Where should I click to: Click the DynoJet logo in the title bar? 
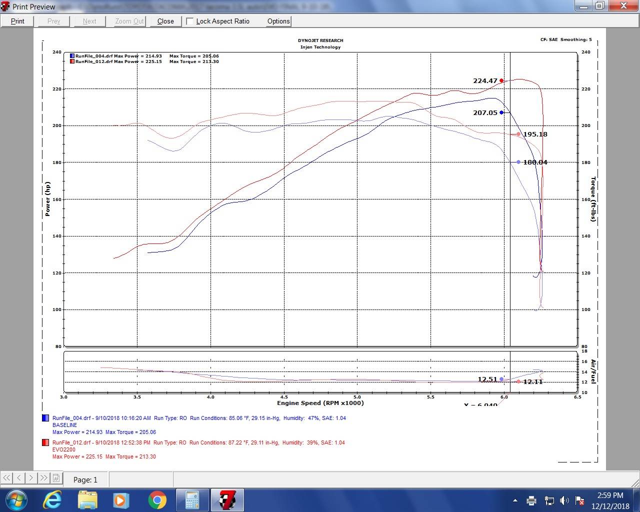click(5, 6)
